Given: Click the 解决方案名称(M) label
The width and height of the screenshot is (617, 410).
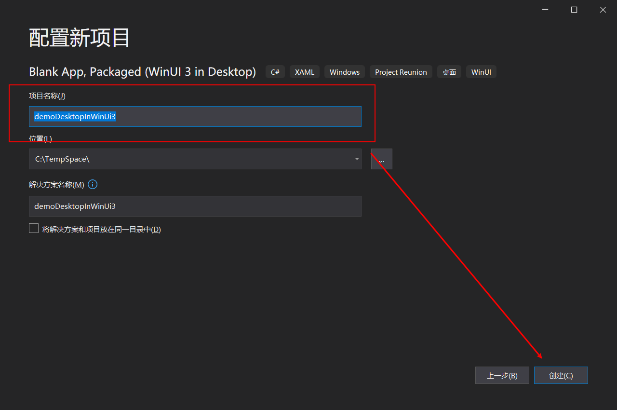Looking at the screenshot, I should (x=56, y=185).
